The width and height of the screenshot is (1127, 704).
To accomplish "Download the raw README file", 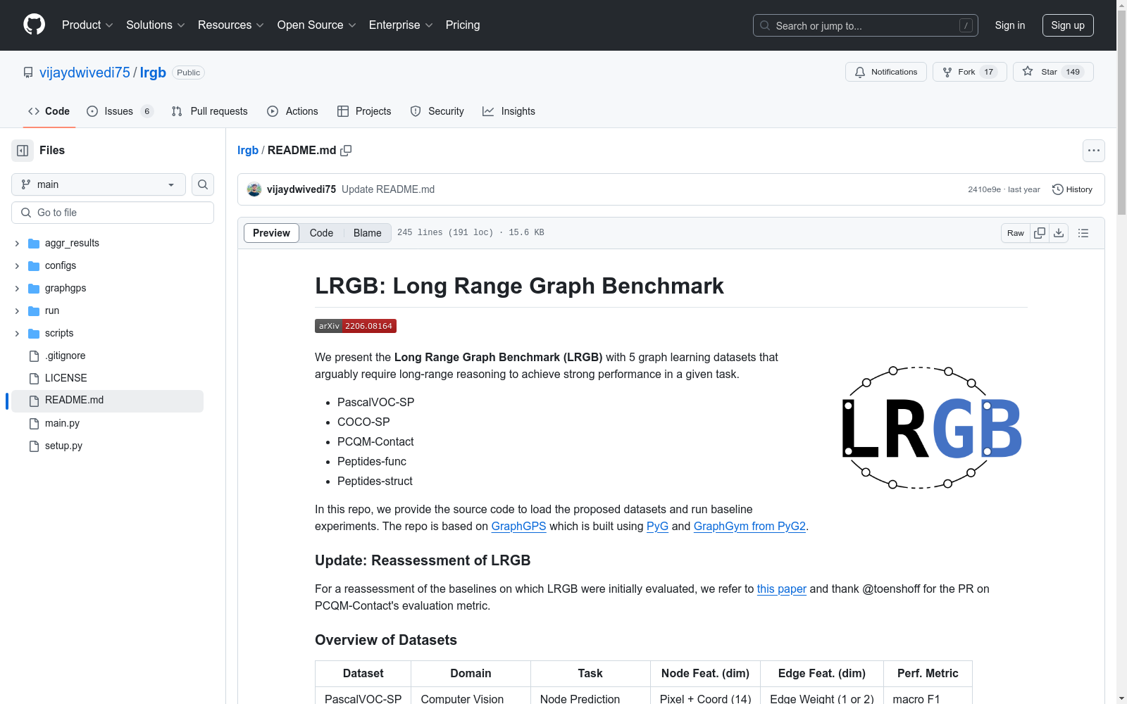I will click(x=1059, y=232).
